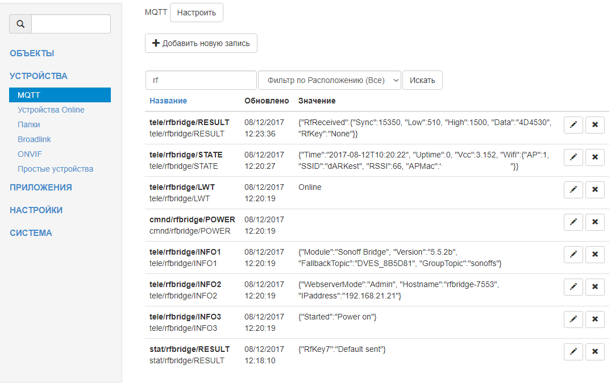This screenshot has height=386, width=611.
Task: Delete the tele/rfbridge/STATE record
Action: click(x=595, y=157)
